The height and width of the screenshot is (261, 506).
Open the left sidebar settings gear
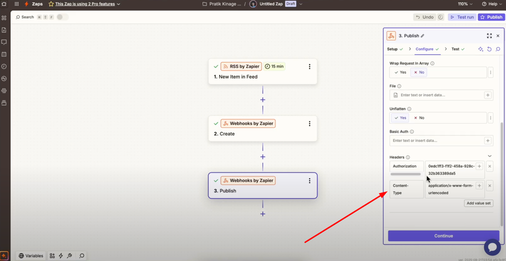4,91
